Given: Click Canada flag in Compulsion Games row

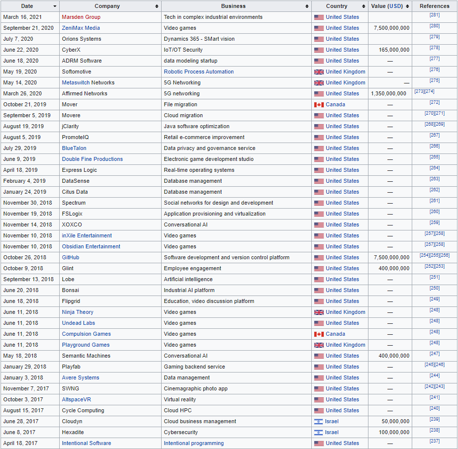Looking at the screenshot, I should (x=319, y=334).
